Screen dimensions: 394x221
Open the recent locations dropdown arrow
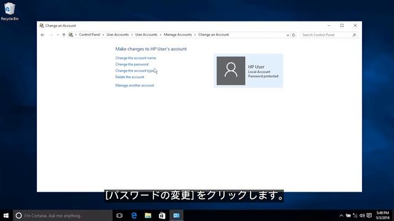tap(58, 35)
